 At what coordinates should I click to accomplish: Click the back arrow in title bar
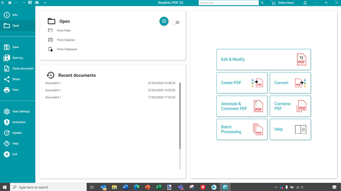pos(3,3)
